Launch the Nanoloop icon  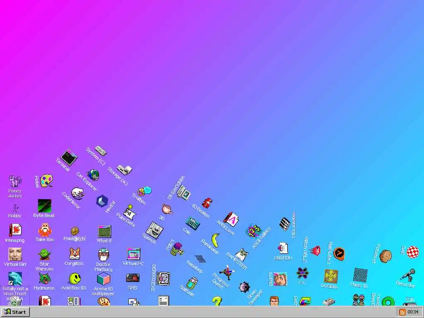click(200, 259)
